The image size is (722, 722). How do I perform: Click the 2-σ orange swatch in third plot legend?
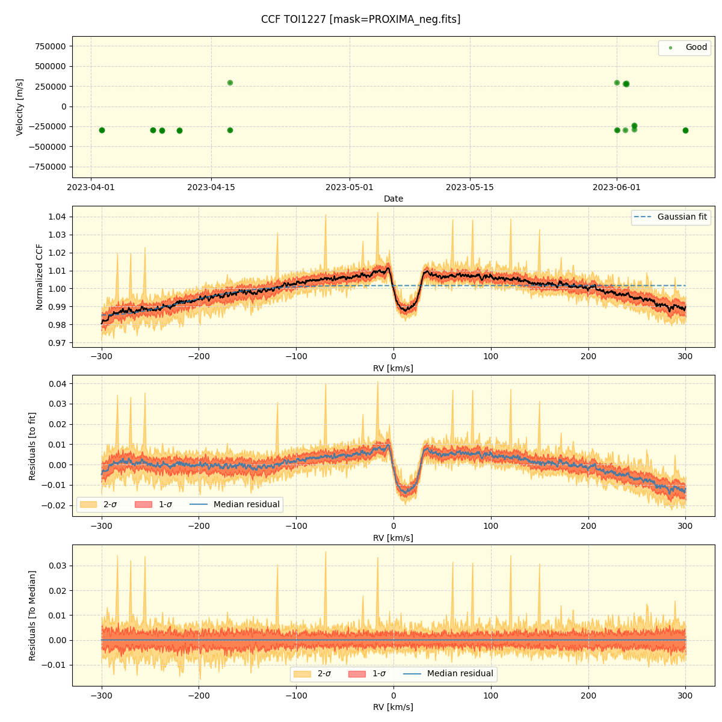(x=88, y=504)
